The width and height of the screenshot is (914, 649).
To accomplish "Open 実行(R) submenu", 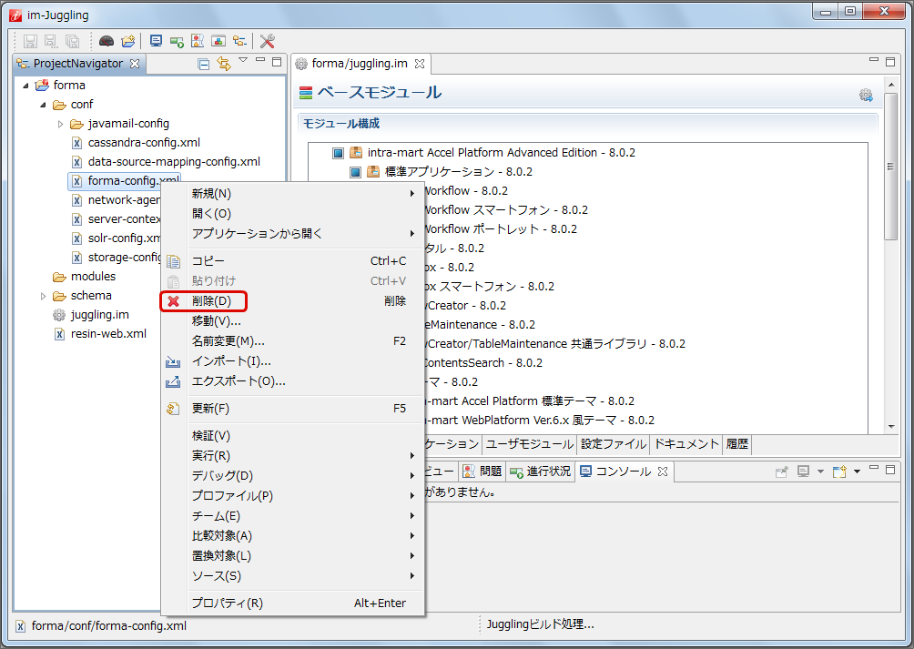I will [x=292, y=456].
